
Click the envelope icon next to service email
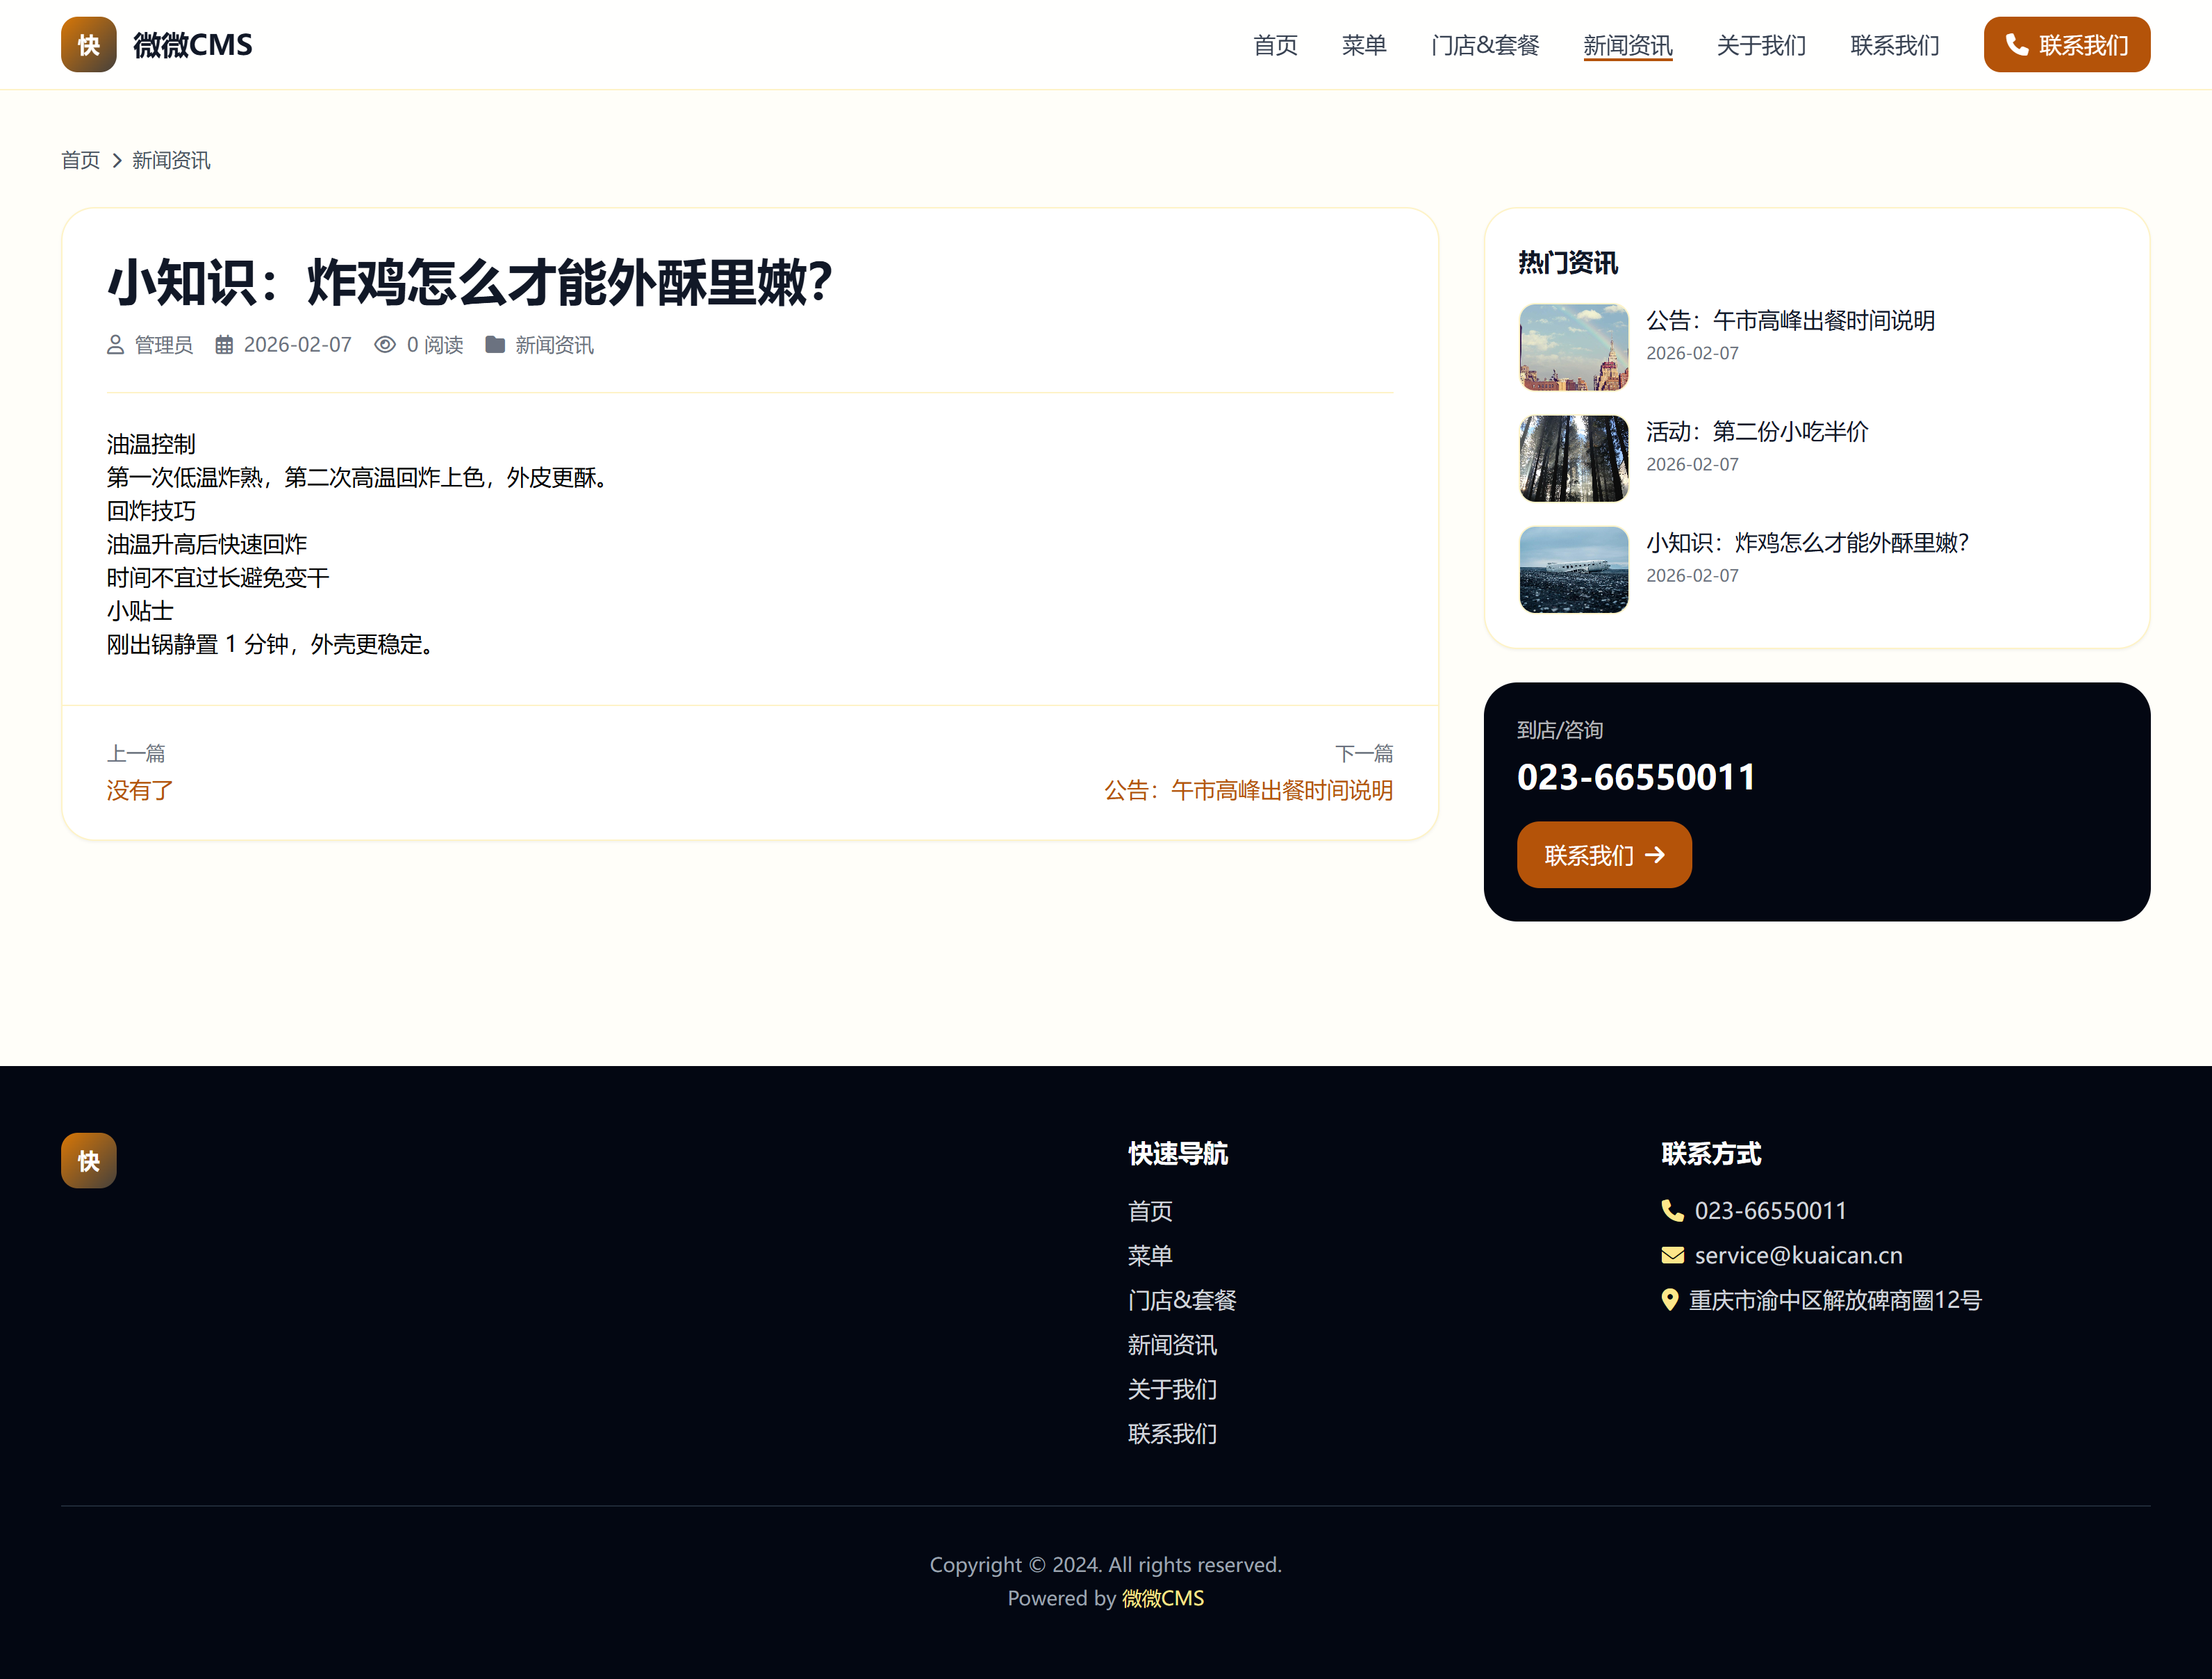coord(1672,1256)
